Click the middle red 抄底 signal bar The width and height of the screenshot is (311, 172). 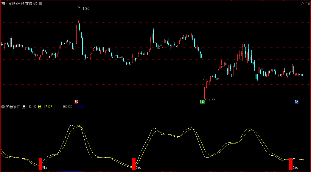tap(134, 164)
